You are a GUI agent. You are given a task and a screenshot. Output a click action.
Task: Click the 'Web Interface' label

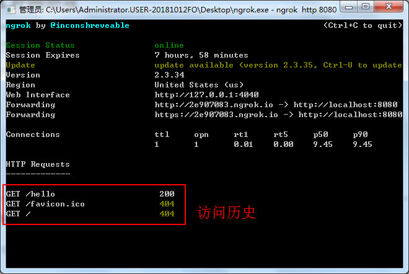[38, 95]
